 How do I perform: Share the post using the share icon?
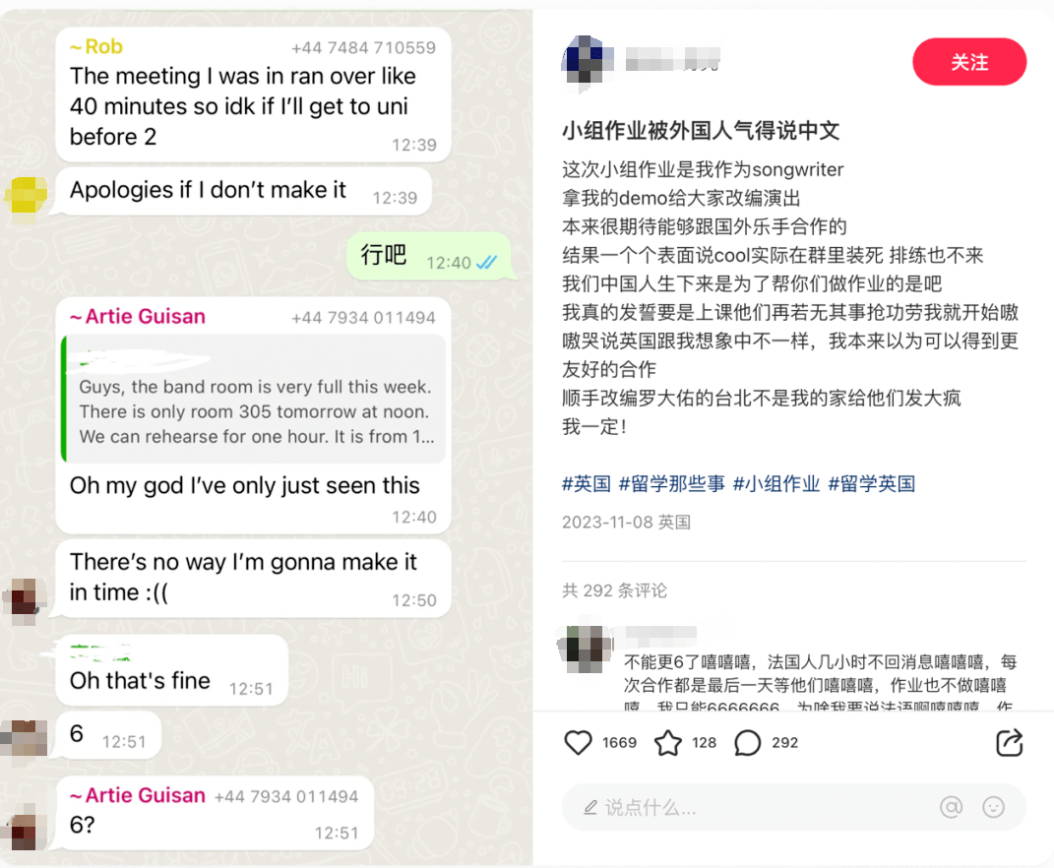tap(1009, 742)
